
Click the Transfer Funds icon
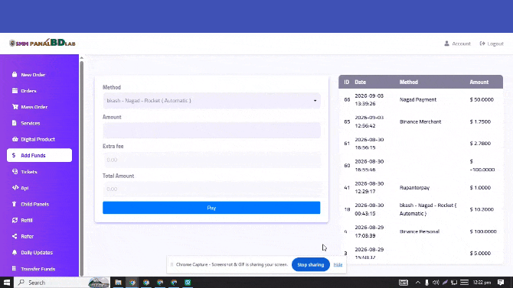(14, 269)
